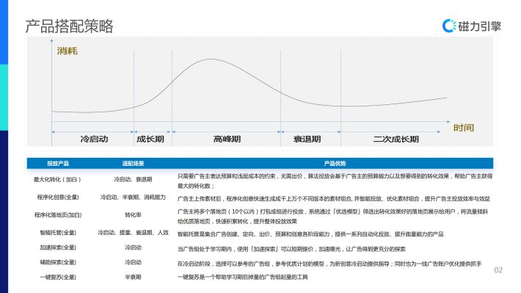Viewport: 521px width, 293px height.
Task: Select the 程序化落地页(加白) product cell
Action: (x=58, y=215)
